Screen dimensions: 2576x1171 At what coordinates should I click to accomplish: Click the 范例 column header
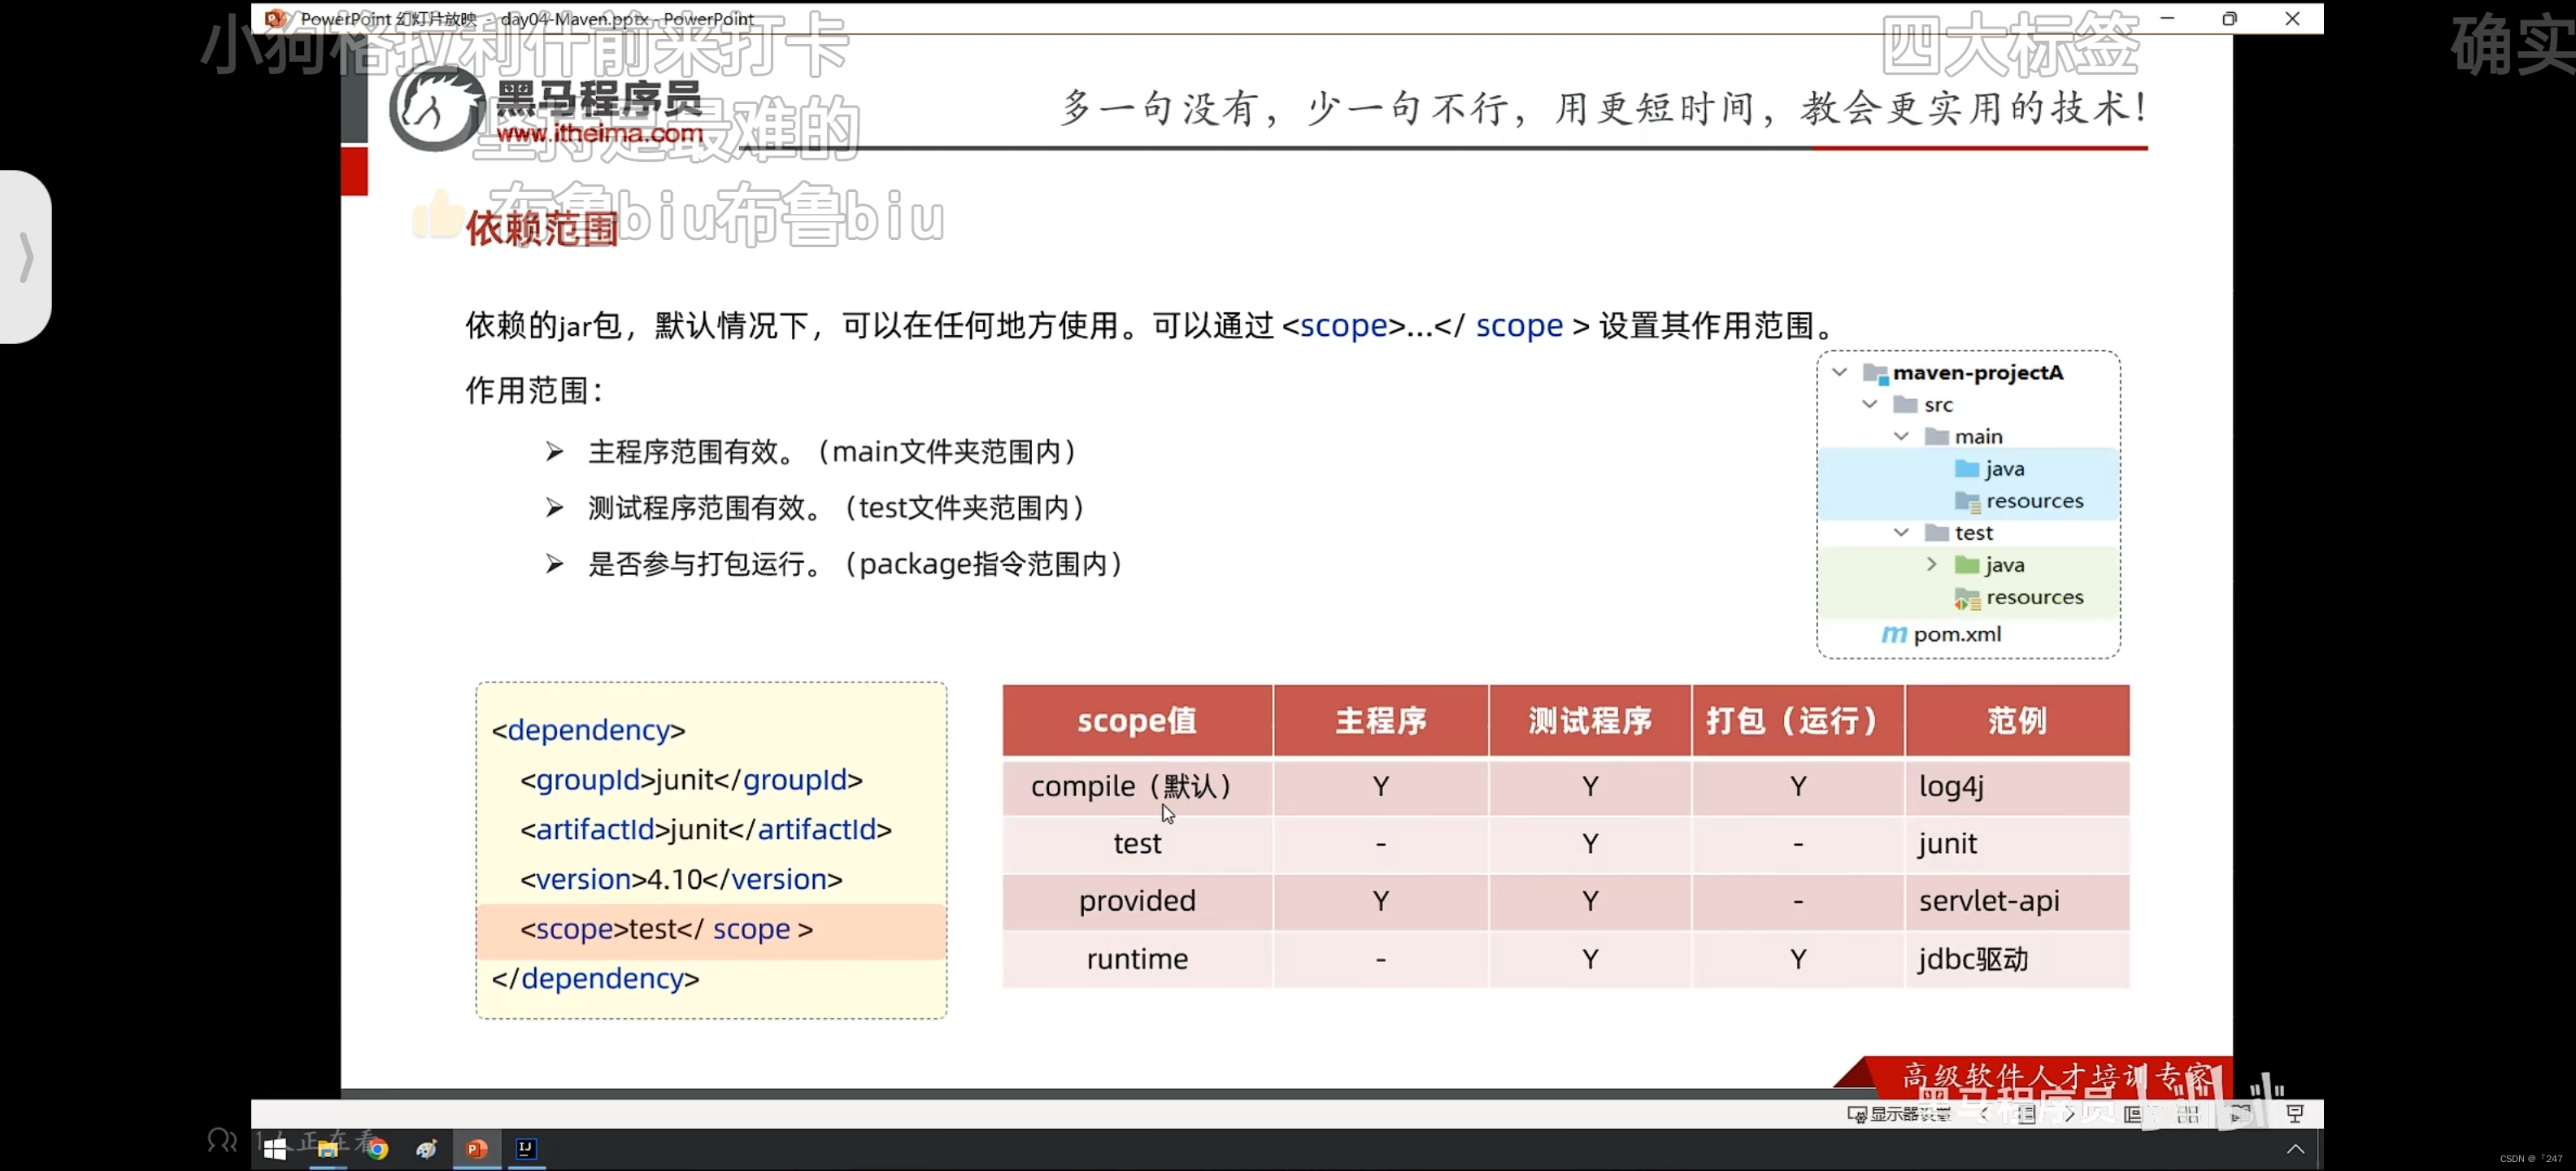pyautogui.click(x=2017, y=720)
